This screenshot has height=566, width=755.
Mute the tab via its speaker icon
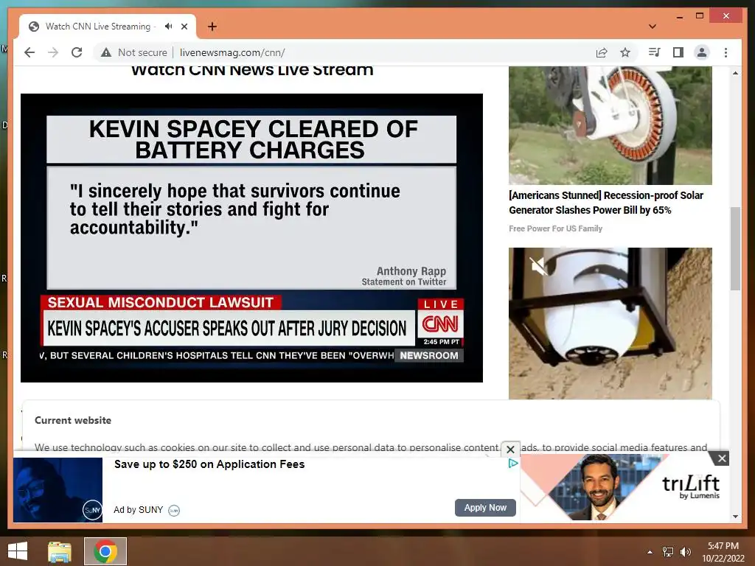click(x=168, y=27)
